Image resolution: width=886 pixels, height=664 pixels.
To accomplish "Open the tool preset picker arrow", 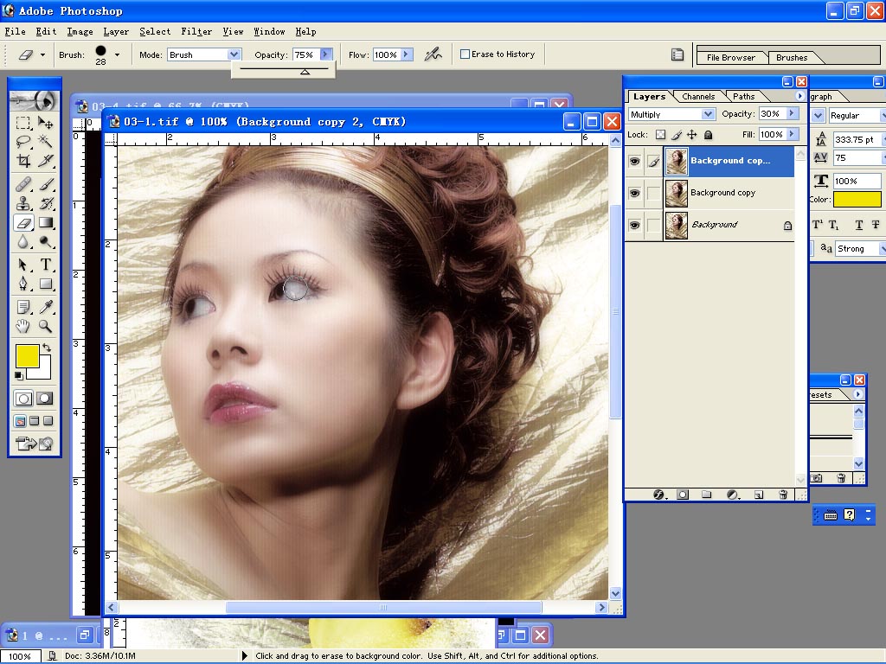I will 42,54.
